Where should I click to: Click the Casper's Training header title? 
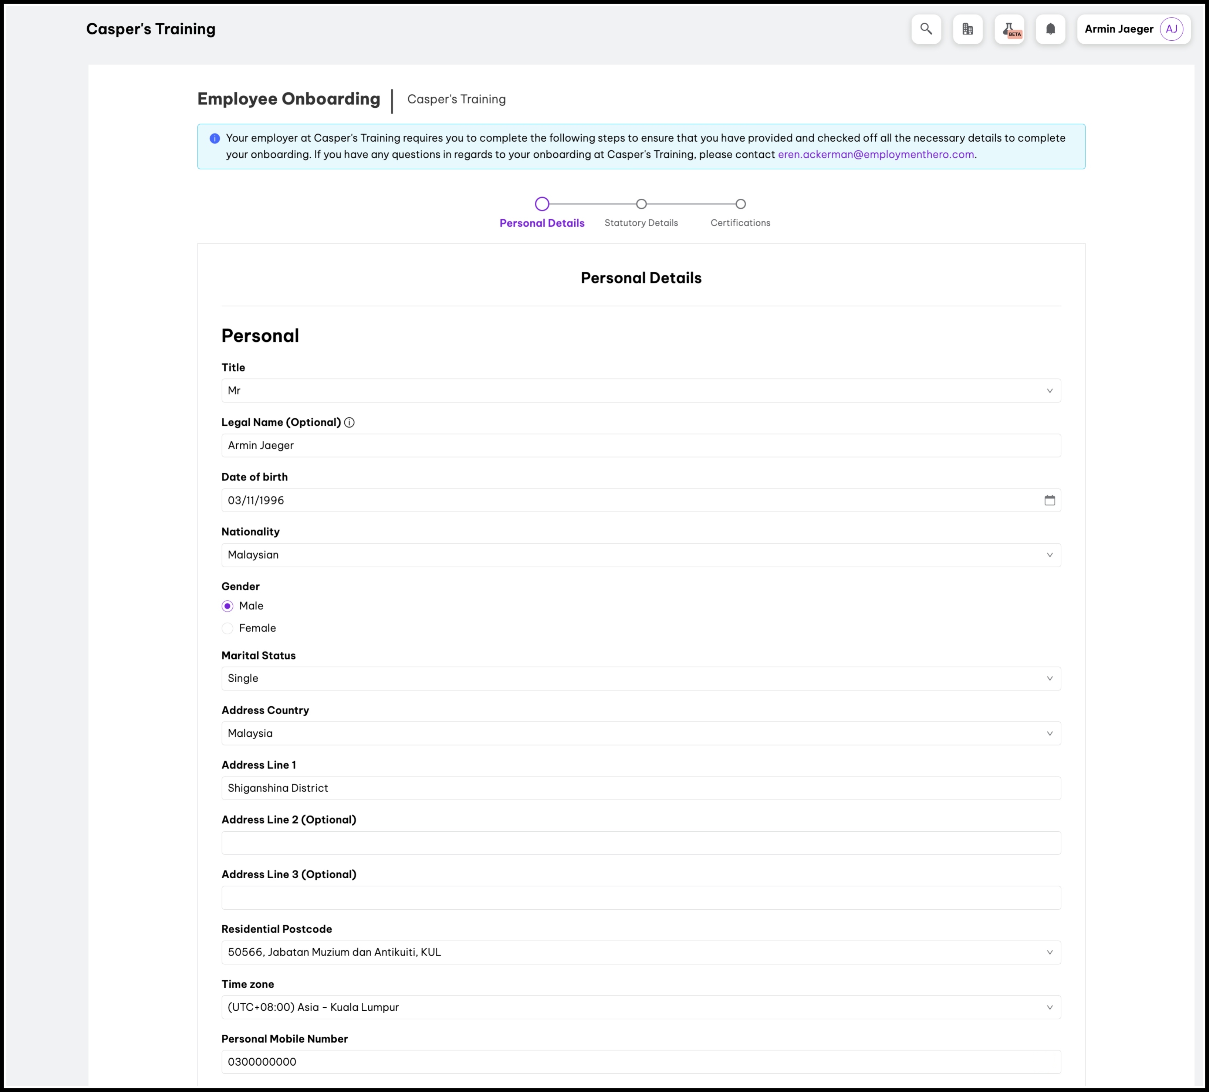(x=151, y=29)
